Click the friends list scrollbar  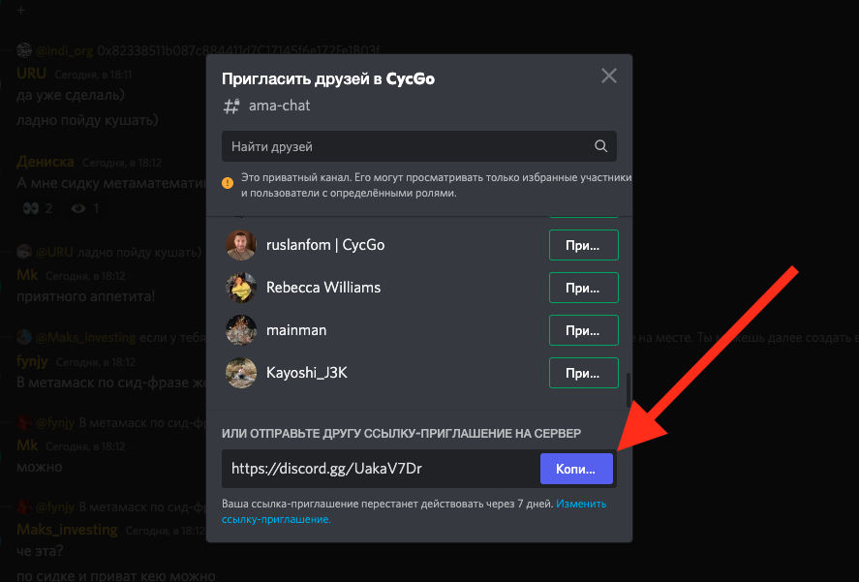point(629,390)
